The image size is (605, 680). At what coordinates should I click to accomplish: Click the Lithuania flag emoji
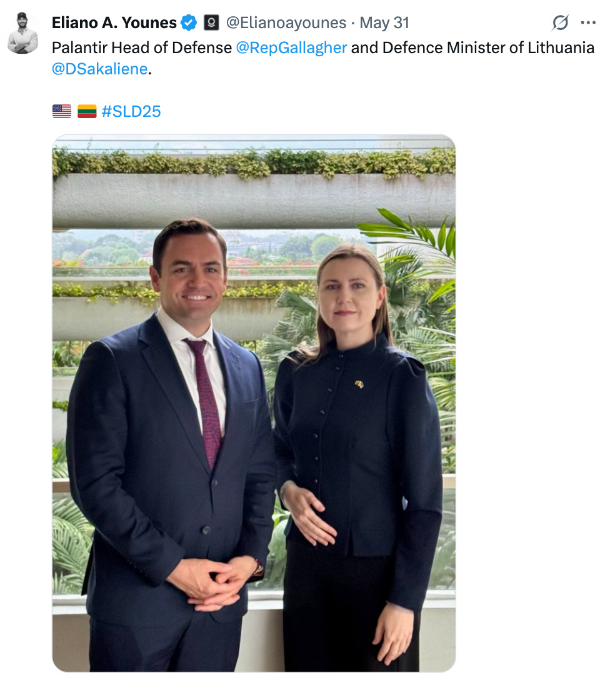point(87,111)
